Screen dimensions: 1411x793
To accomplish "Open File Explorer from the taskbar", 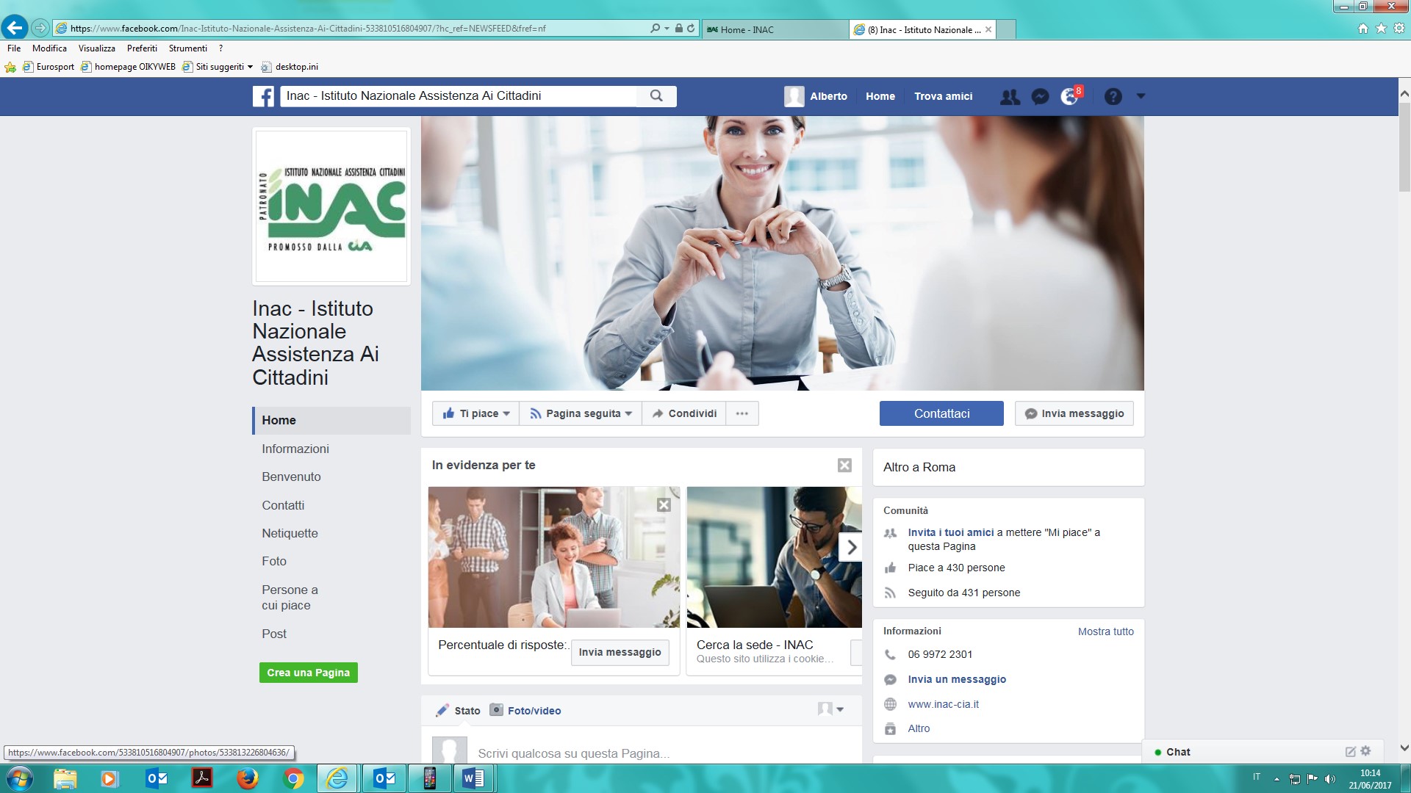I will (65, 778).
